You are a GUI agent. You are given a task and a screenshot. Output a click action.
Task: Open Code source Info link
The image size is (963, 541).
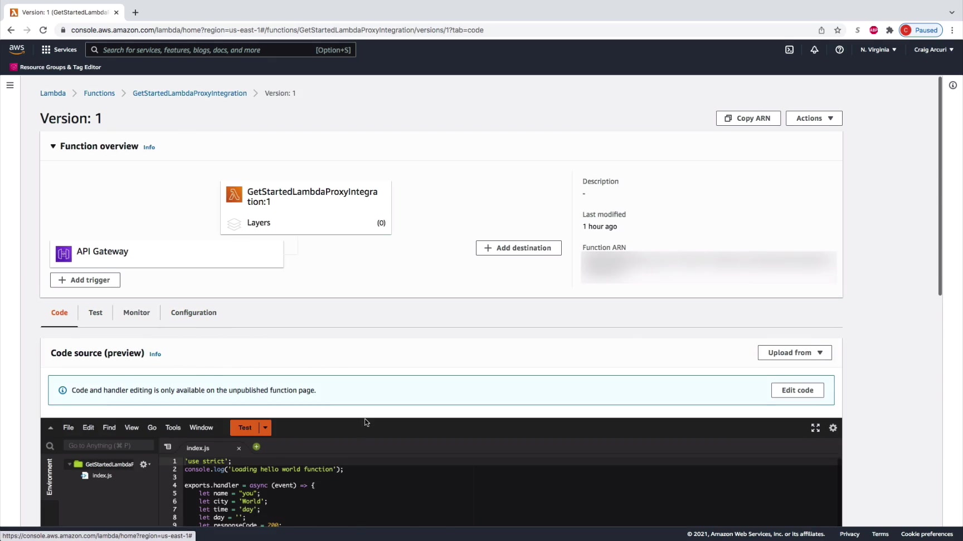[155, 354]
